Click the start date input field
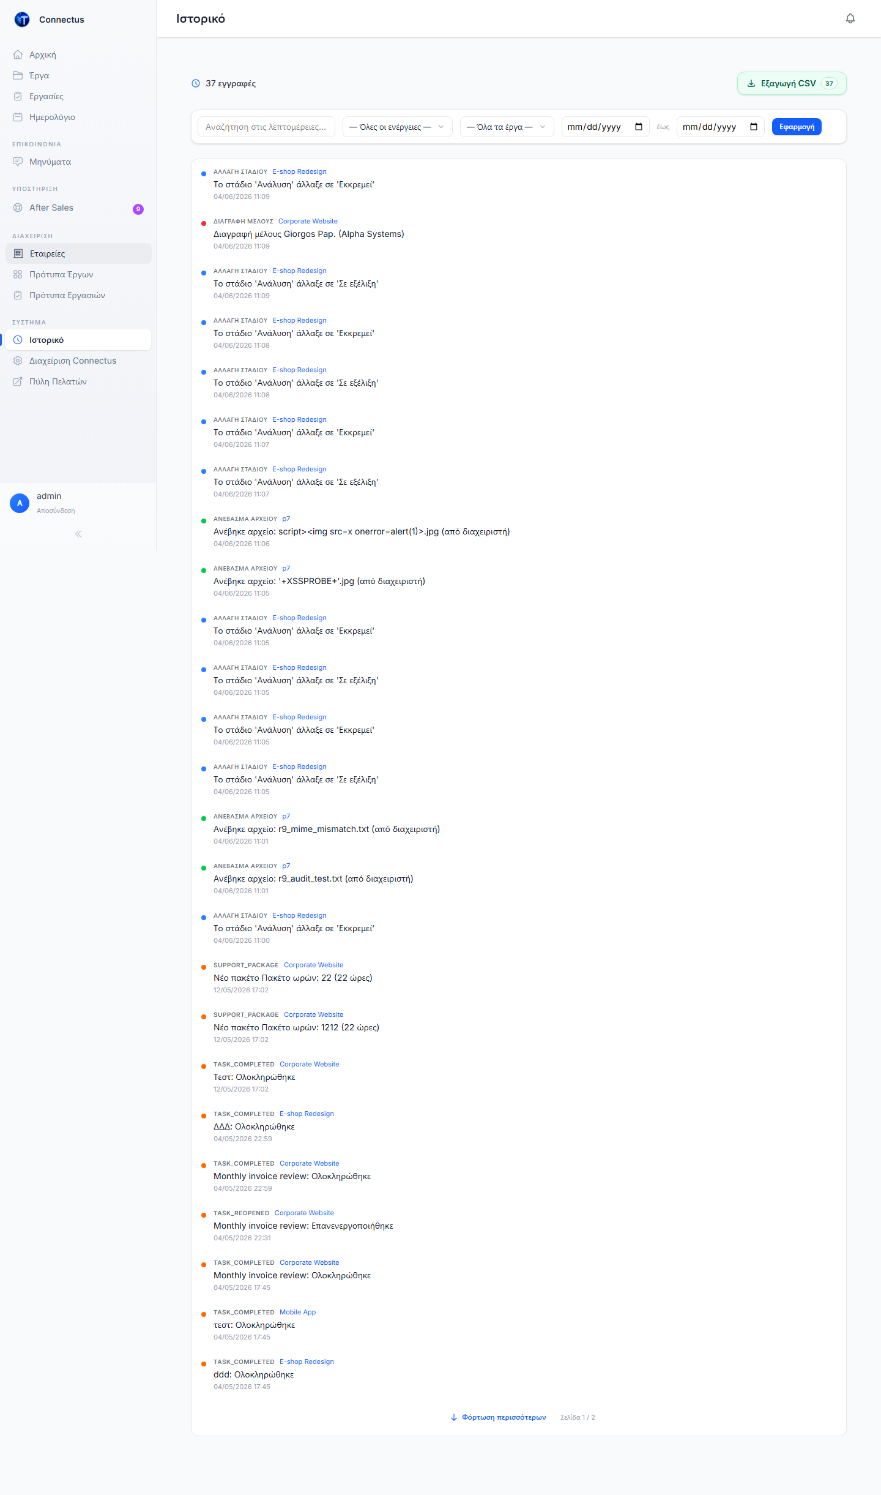This screenshot has width=881, height=1495. (x=605, y=127)
